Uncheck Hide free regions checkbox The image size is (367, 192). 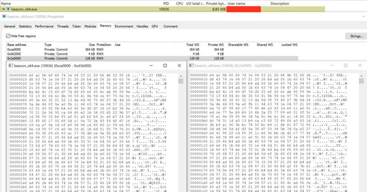pyautogui.click(x=8, y=36)
